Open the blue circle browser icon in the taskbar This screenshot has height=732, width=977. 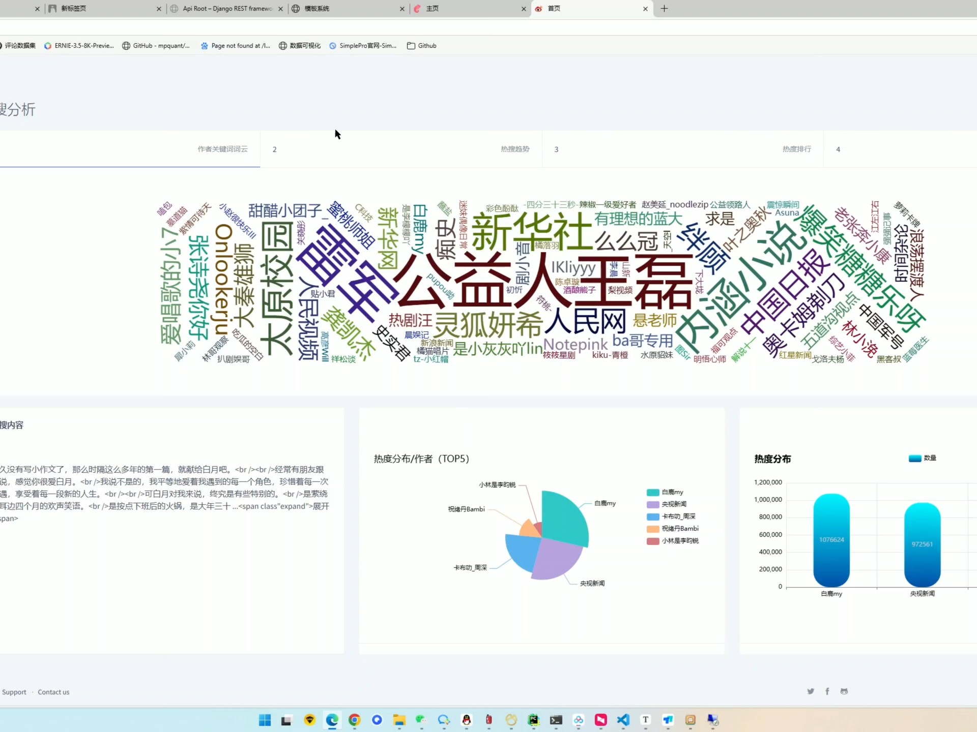(x=377, y=720)
